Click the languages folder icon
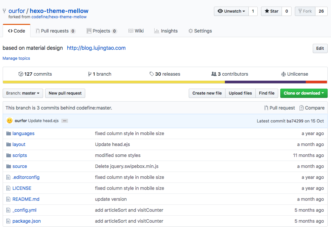Image resolution: width=331 pixels, height=229 pixels. click(x=8, y=133)
